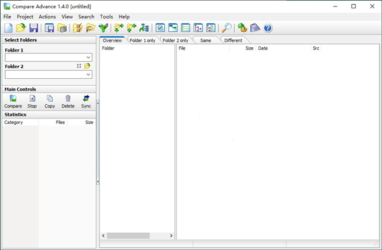Click the Stop button in Main Controls

pos(32,102)
